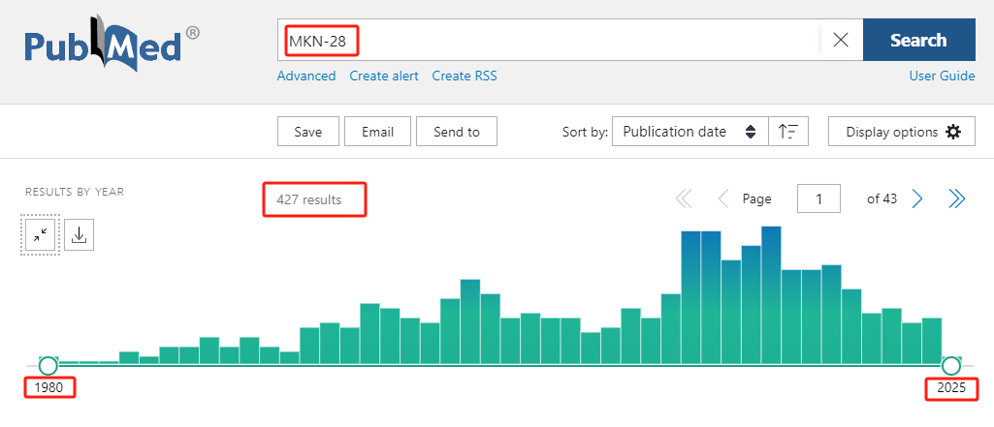994x427 pixels.
Task: Open the Send to menu
Action: pos(457,132)
